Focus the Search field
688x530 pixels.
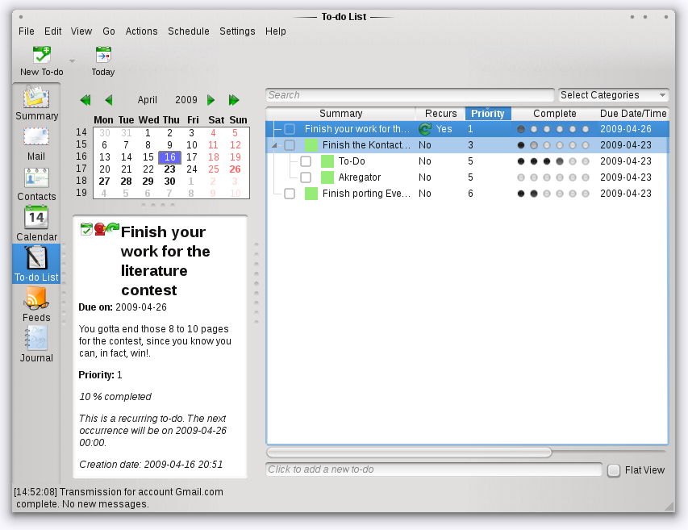pos(410,95)
